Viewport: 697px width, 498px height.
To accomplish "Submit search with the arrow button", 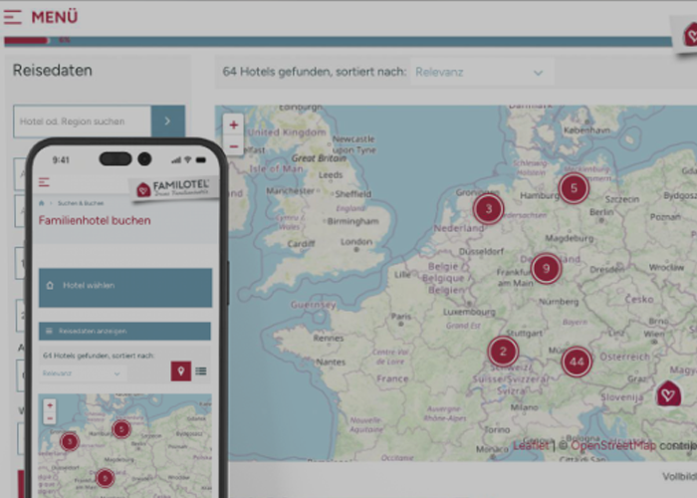I will 168,121.
